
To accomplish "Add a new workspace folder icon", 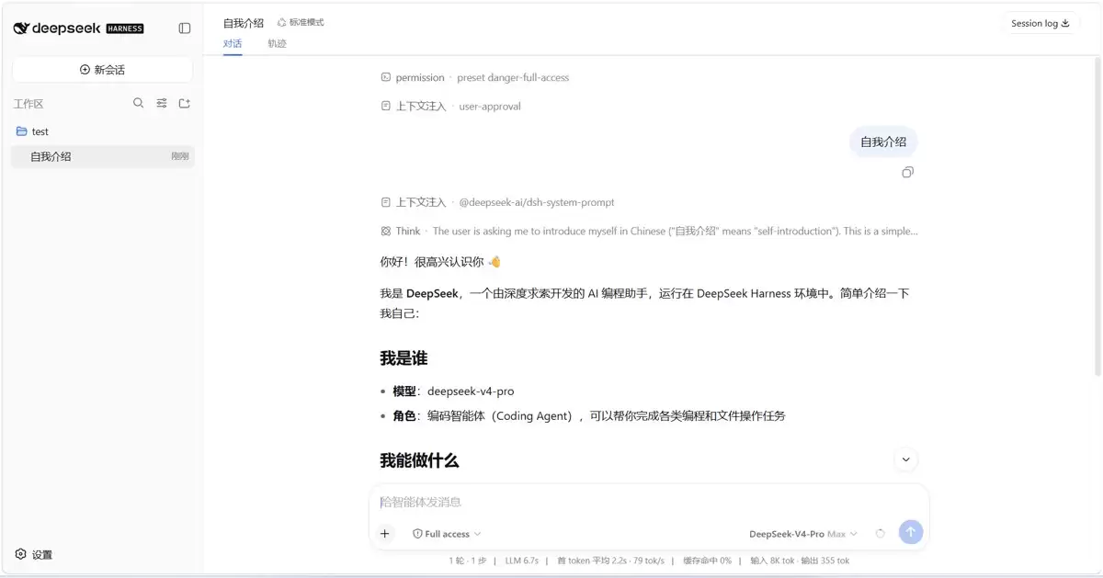I will pos(184,104).
